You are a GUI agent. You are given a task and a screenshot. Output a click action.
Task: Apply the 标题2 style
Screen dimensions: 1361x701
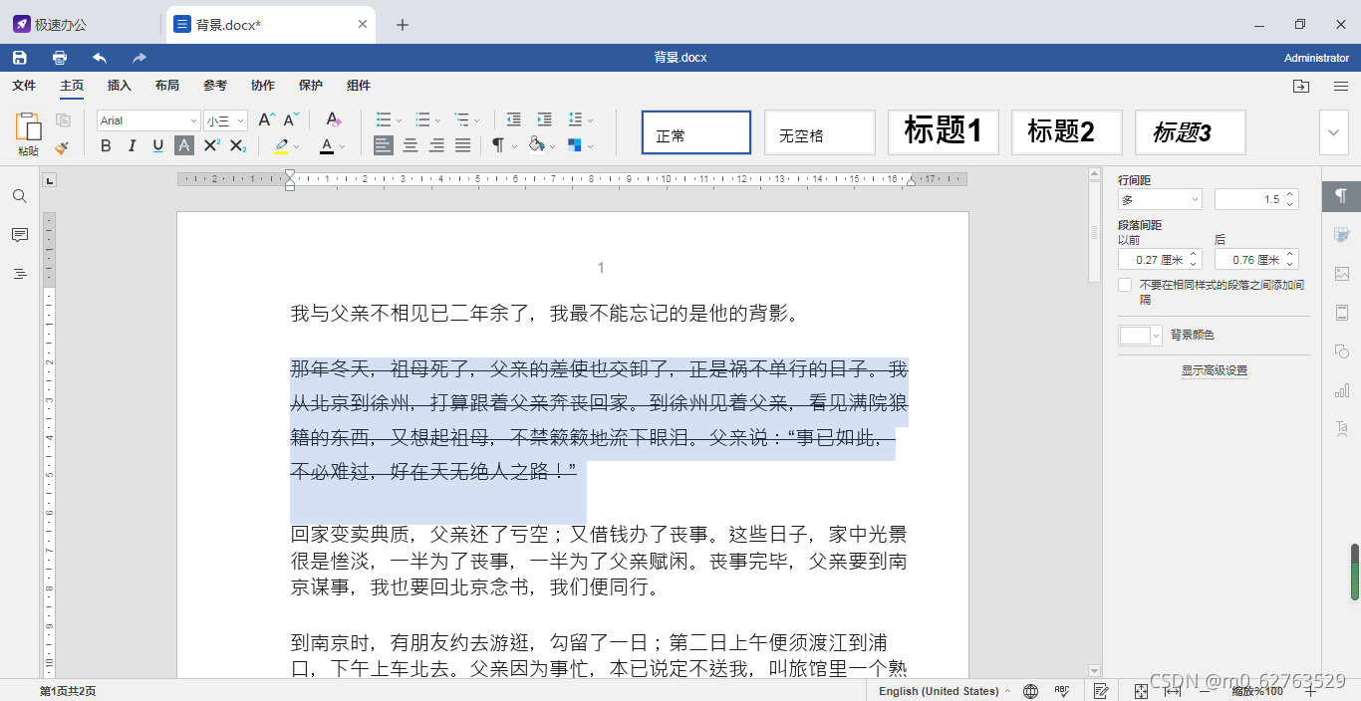pyautogui.click(x=1067, y=132)
